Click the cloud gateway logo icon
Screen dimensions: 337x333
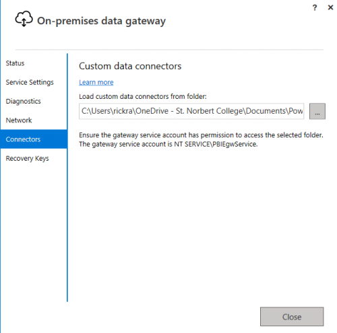[x=24, y=19]
